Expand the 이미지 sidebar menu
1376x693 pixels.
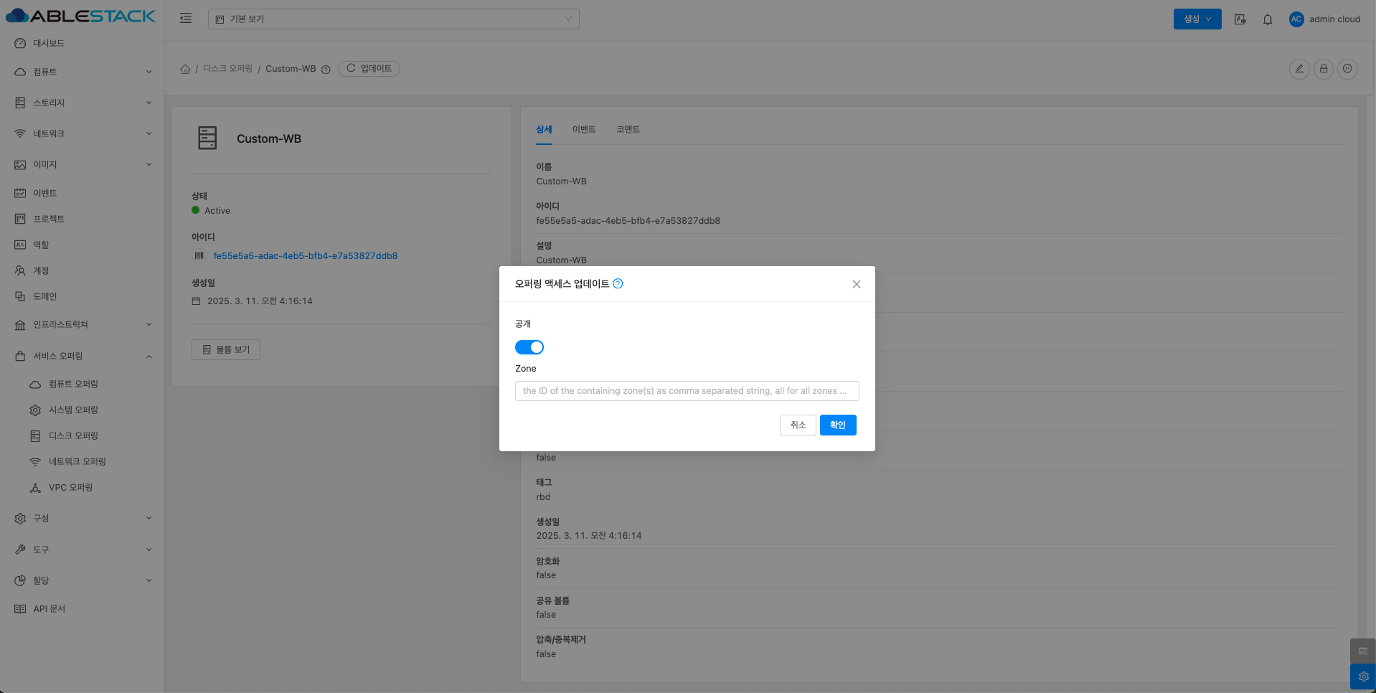tap(82, 164)
